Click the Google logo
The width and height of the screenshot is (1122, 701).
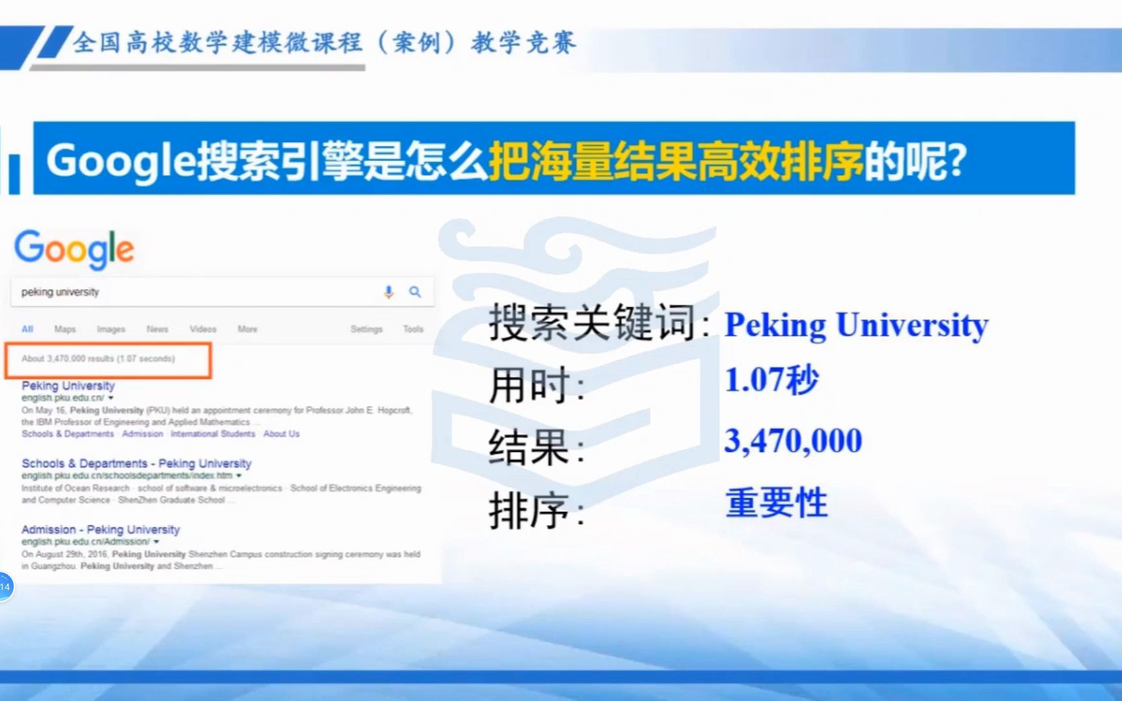tap(73, 249)
